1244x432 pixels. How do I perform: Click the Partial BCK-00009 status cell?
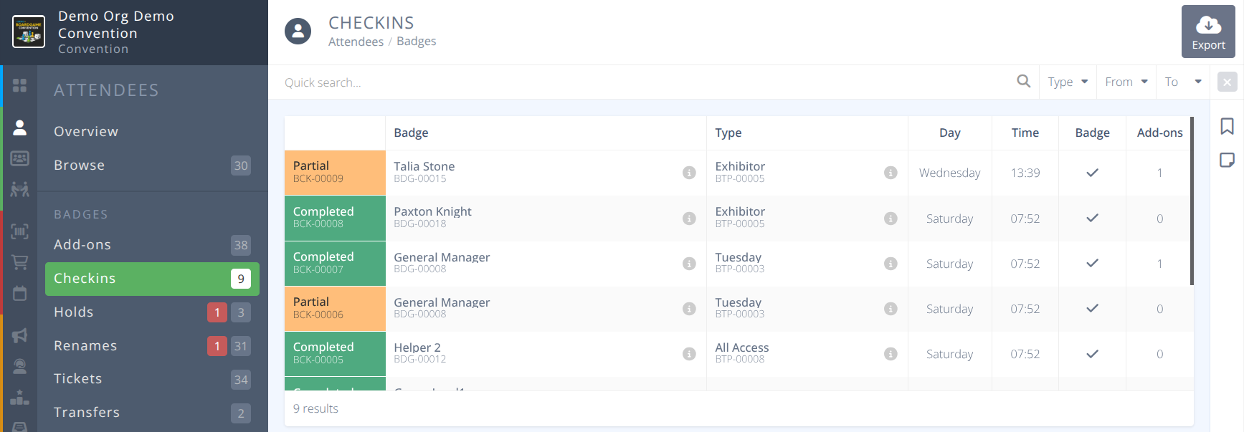[x=335, y=173]
